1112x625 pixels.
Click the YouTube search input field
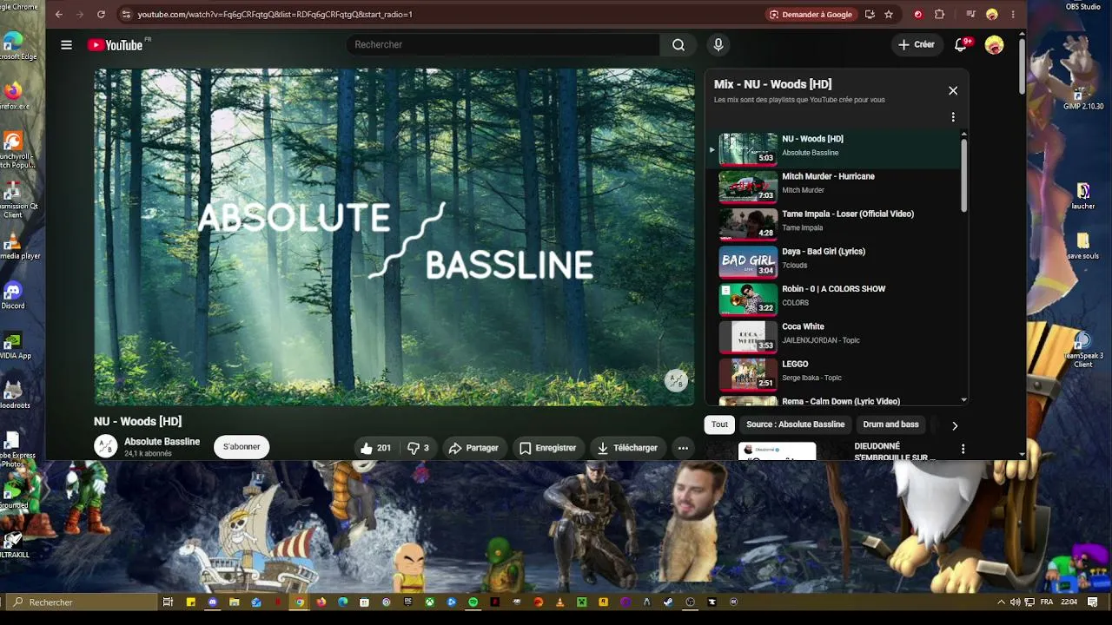503,45
